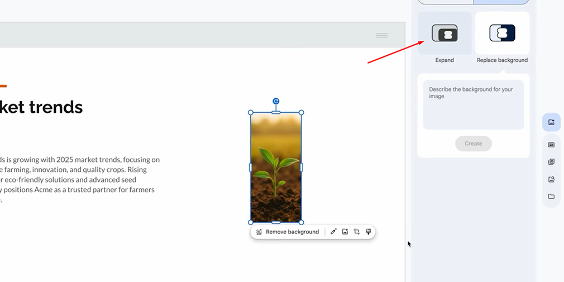Screen dimensions: 564x282
Task: Click the bottom-left corner handle of image
Action: pyautogui.click(x=251, y=222)
